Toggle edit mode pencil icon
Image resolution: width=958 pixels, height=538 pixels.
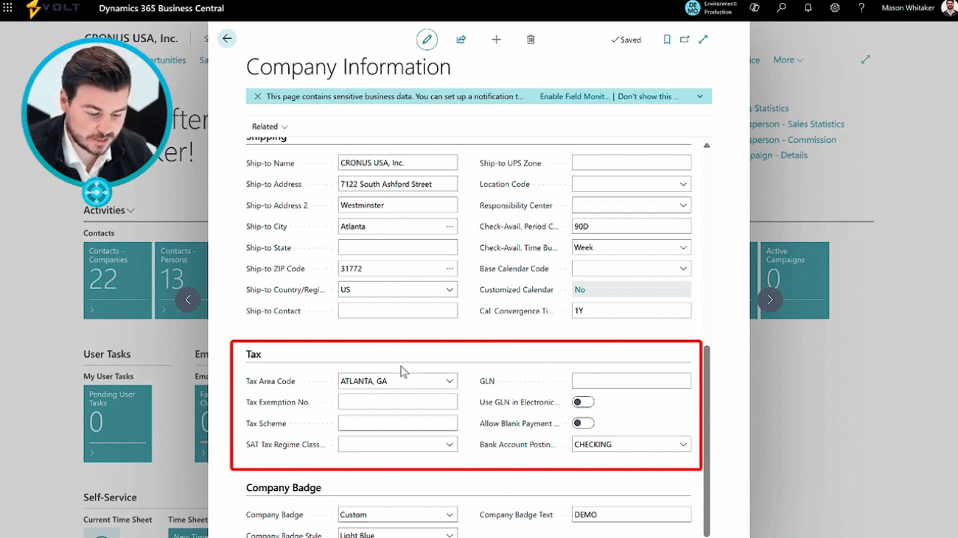pos(427,40)
